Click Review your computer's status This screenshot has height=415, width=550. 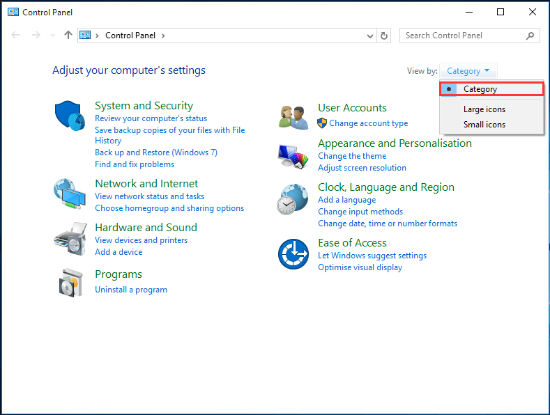click(151, 118)
